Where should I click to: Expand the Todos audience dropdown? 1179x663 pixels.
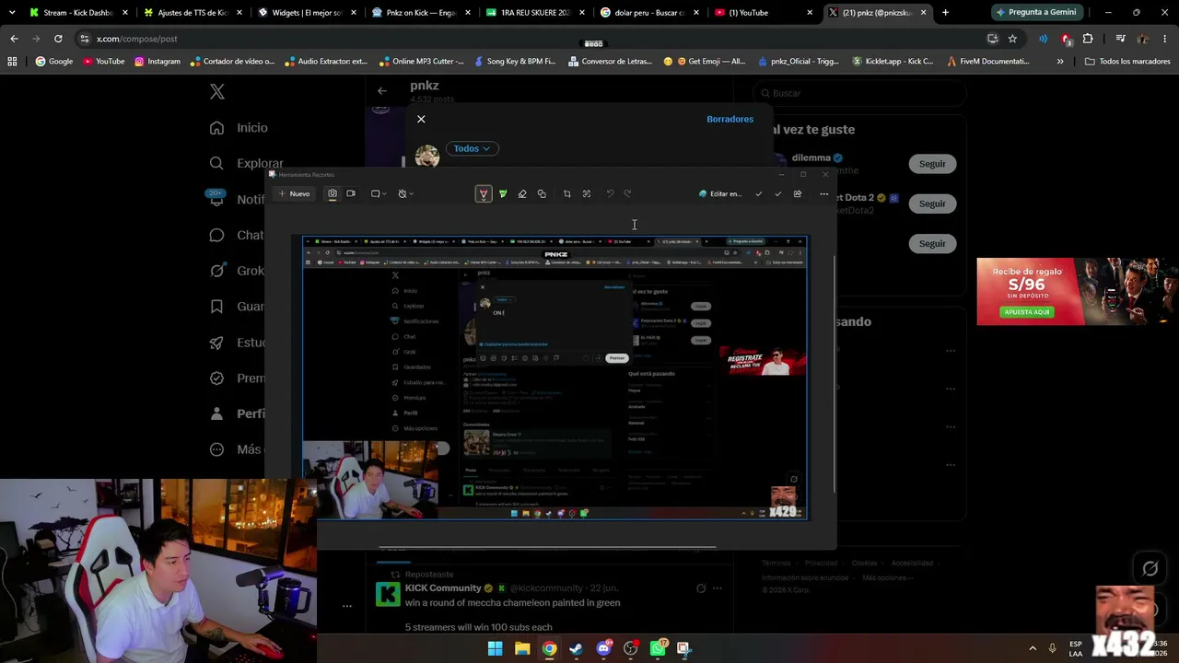(x=473, y=148)
